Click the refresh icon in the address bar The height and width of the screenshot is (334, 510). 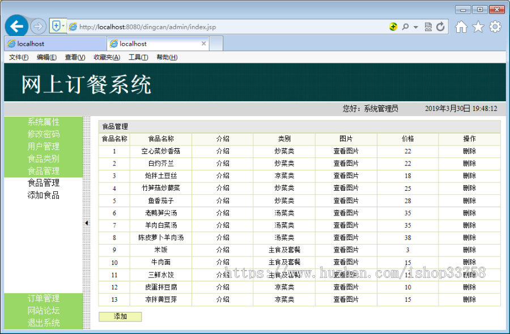tap(440, 26)
